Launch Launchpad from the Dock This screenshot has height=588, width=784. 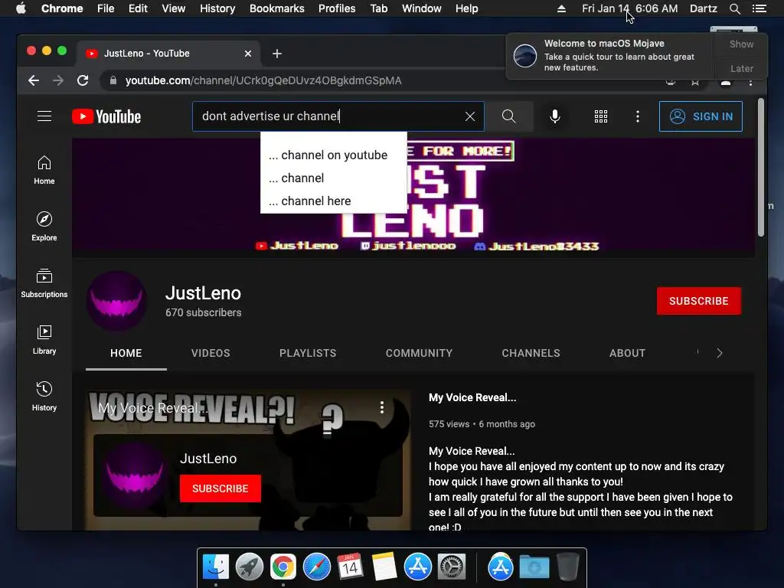[249, 567]
